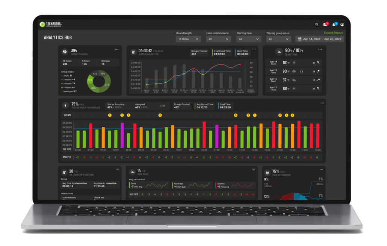Open the mail inbox icon with red badge
The image size is (387, 246).
click(x=325, y=25)
